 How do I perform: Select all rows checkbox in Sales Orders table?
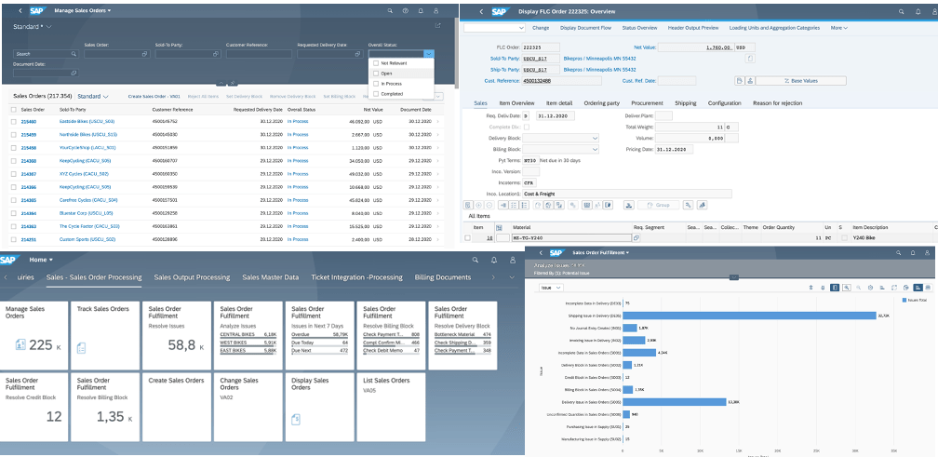(13, 110)
